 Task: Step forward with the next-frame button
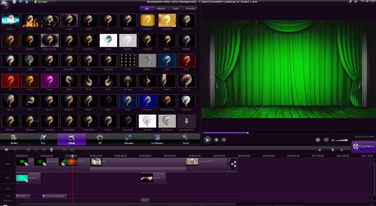224,140
